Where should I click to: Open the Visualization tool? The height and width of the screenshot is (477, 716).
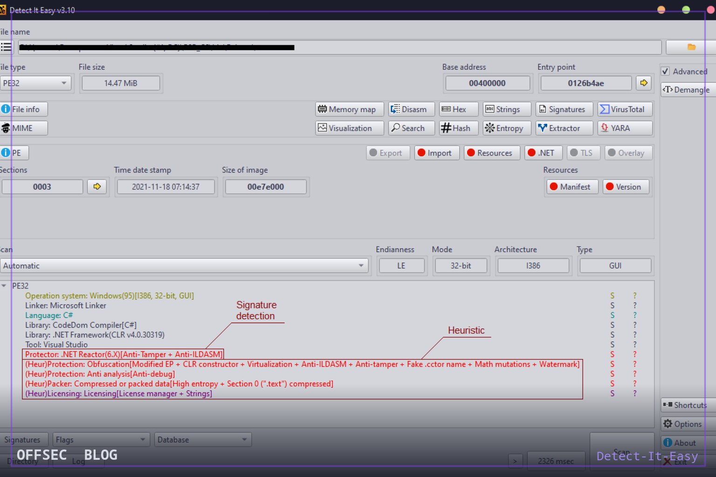[x=350, y=128]
